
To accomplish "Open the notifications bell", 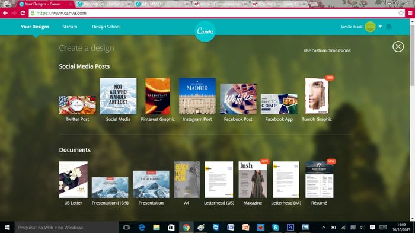I will (389, 27).
